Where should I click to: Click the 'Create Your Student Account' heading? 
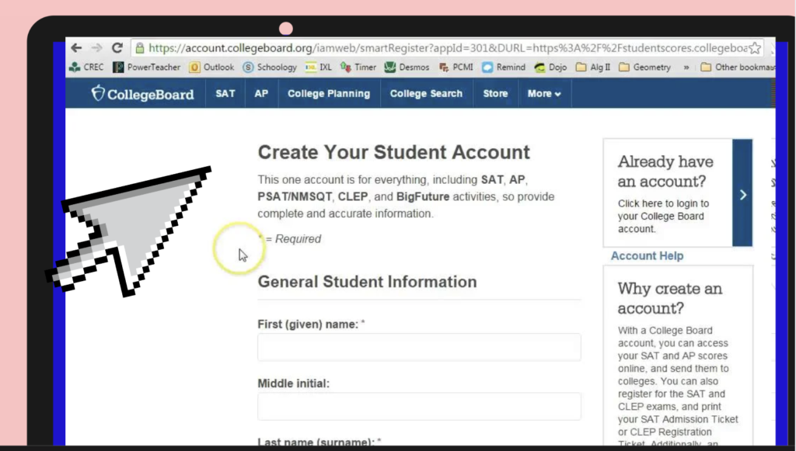[394, 152]
